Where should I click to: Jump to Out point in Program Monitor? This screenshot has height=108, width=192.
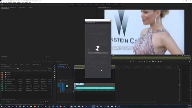[x=150, y=61]
